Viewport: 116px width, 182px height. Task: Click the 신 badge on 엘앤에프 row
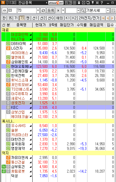click(x=8, y=57)
